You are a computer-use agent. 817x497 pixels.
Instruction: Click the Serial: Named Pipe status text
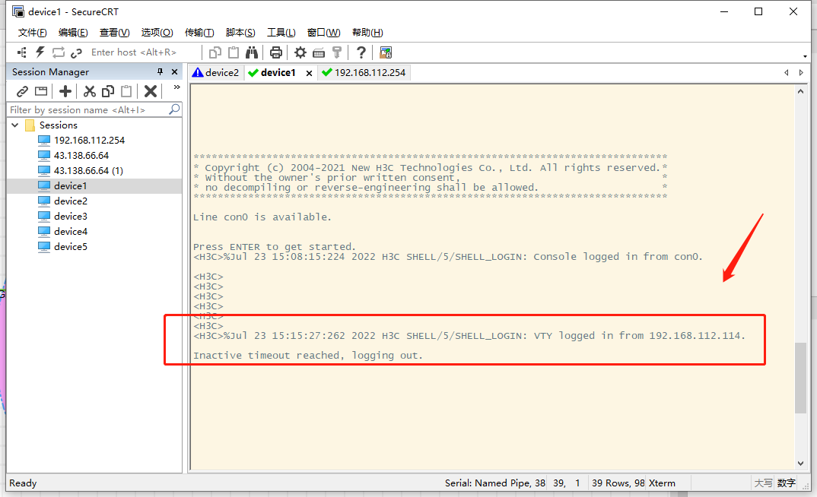click(x=494, y=483)
